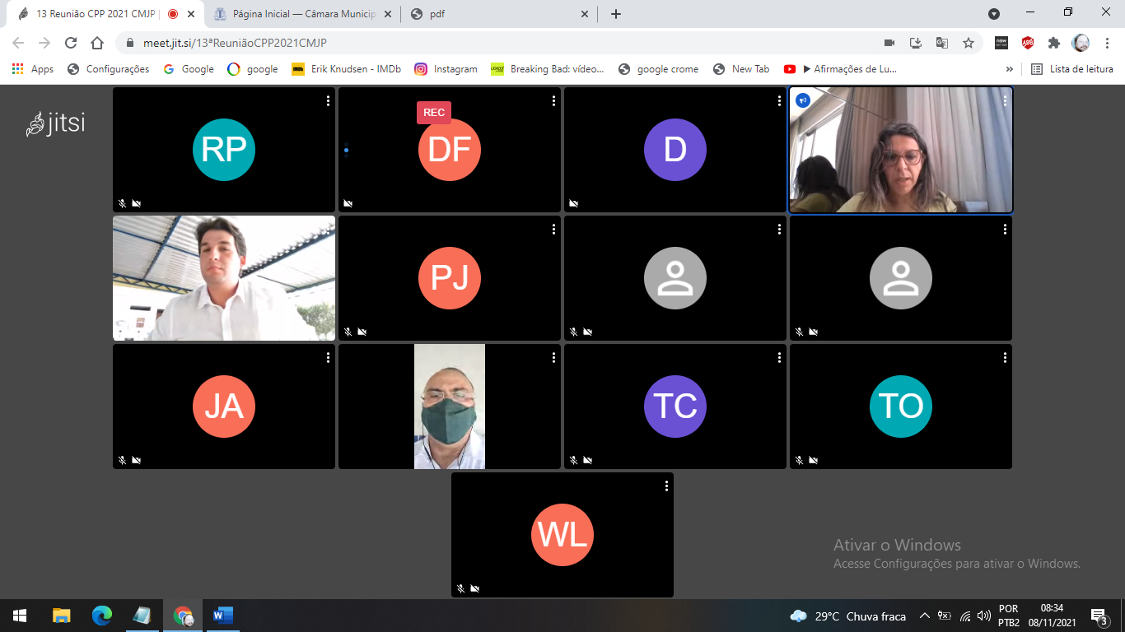Click the camera indicator icon in address bar
The width and height of the screenshot is (1125, 632).
click(x=889, y=43)
